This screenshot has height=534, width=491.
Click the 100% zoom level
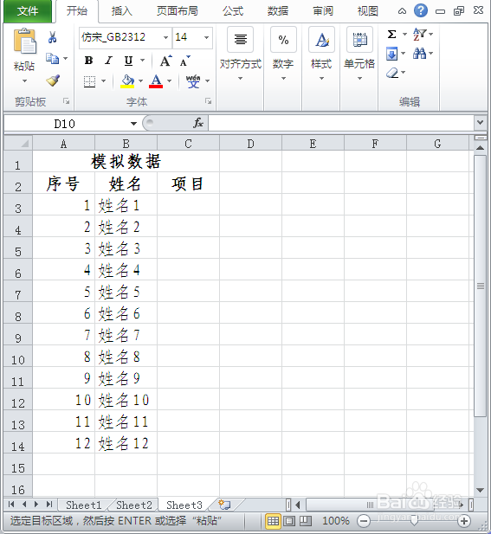[336, 521]
